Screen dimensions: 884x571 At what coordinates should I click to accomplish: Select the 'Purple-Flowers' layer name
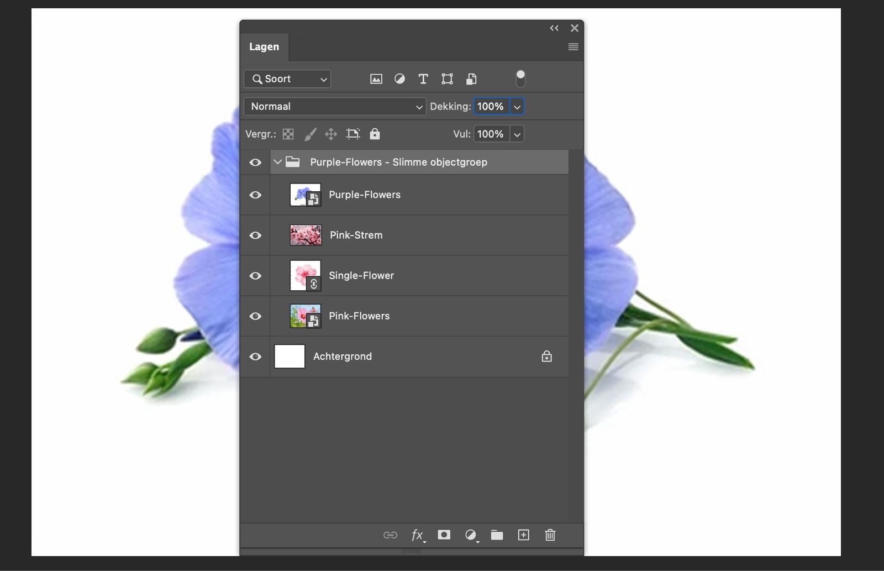pyautogui.click(x=365, y=195)
